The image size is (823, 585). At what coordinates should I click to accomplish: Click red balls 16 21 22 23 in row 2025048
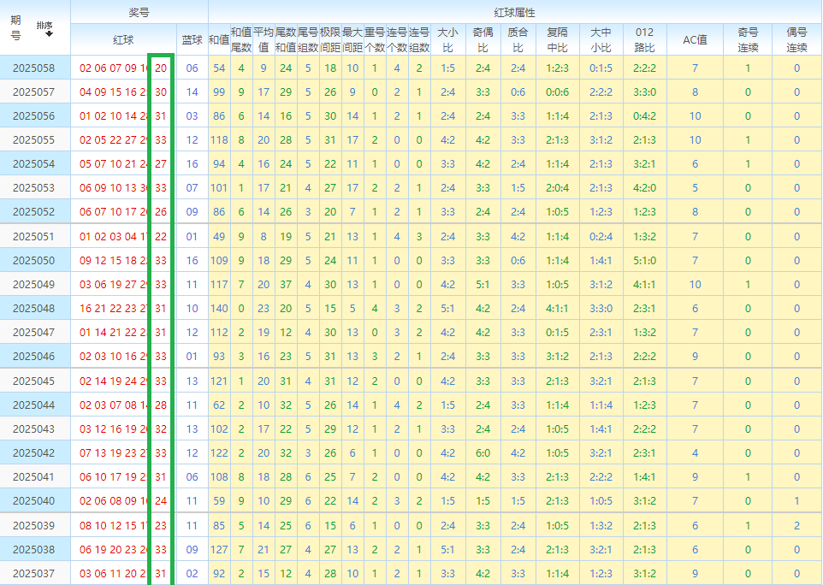[x=108, y=308]
